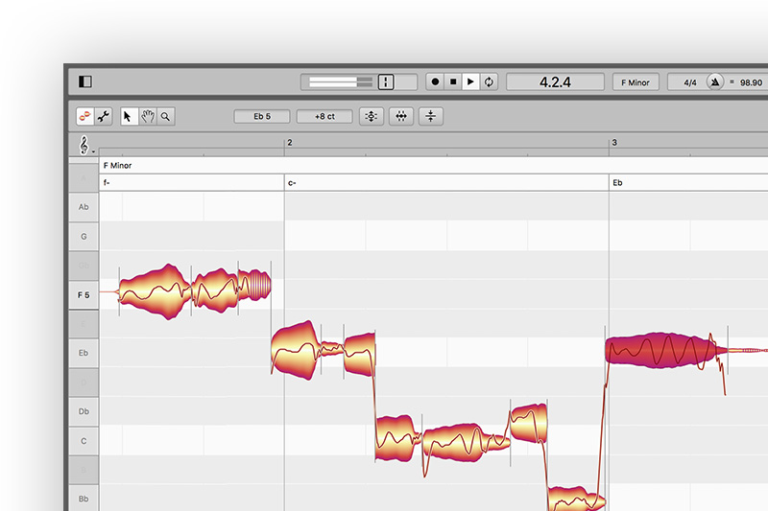Open the treble clef ruler dropdown
This screenshot has width=768, height=511.
[85, 145]
